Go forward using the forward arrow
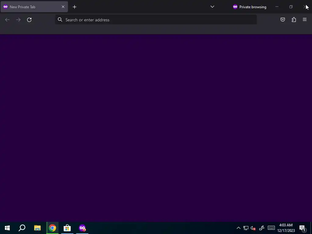This screenshot has width=312, height=234. coord(18,20)
